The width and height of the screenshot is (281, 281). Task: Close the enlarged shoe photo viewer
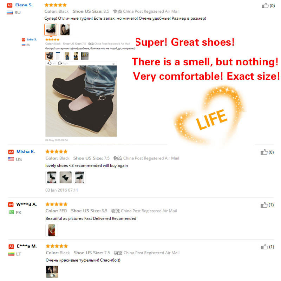(113, 64)
